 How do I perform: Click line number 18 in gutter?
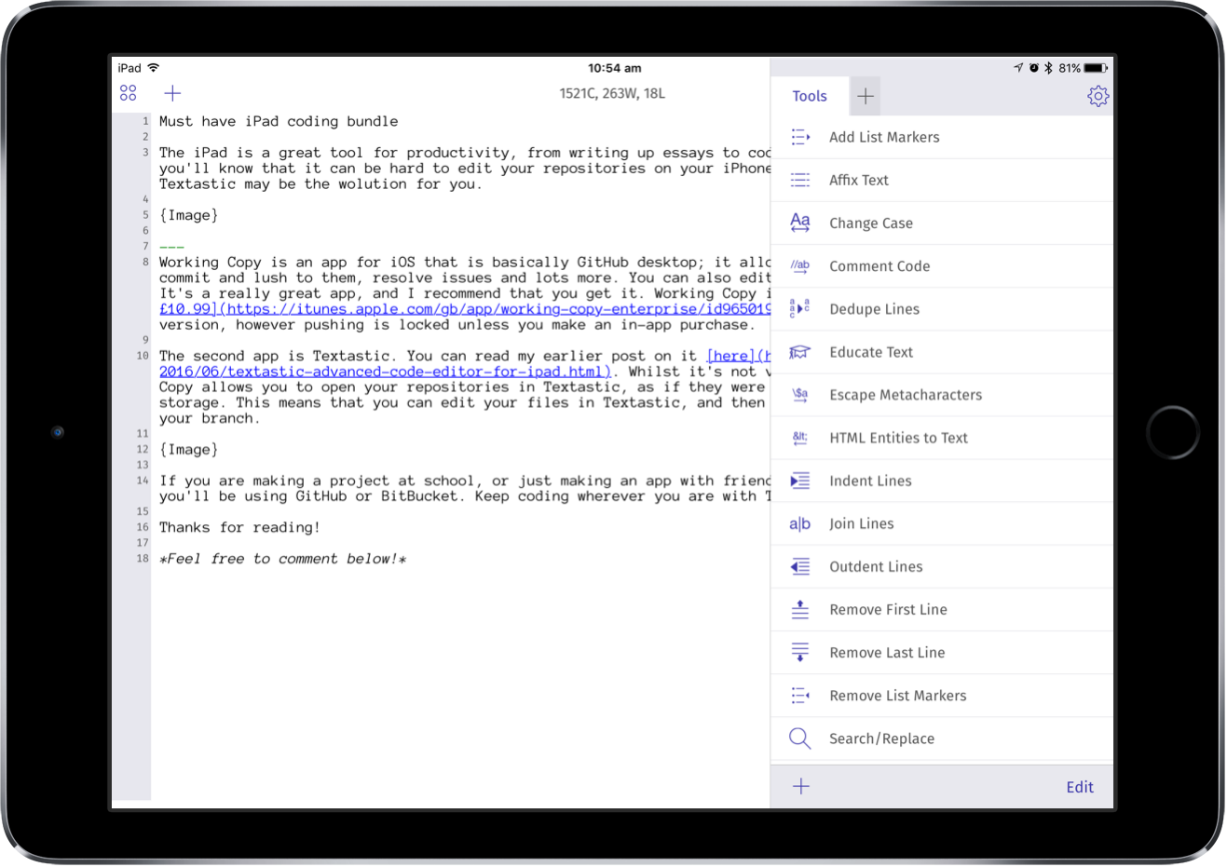tap(143, 559)
